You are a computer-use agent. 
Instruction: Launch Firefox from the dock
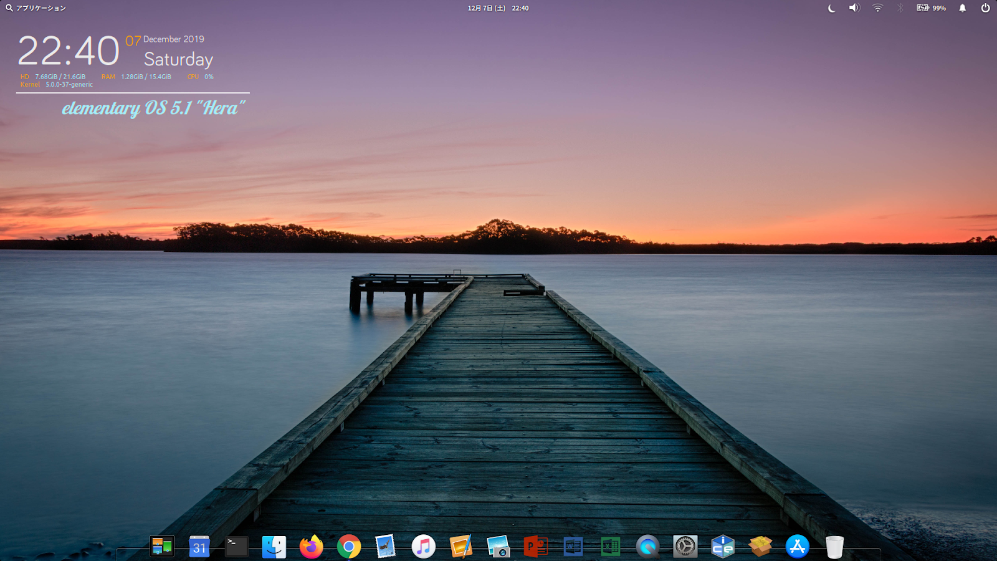[x=312, y=547]
